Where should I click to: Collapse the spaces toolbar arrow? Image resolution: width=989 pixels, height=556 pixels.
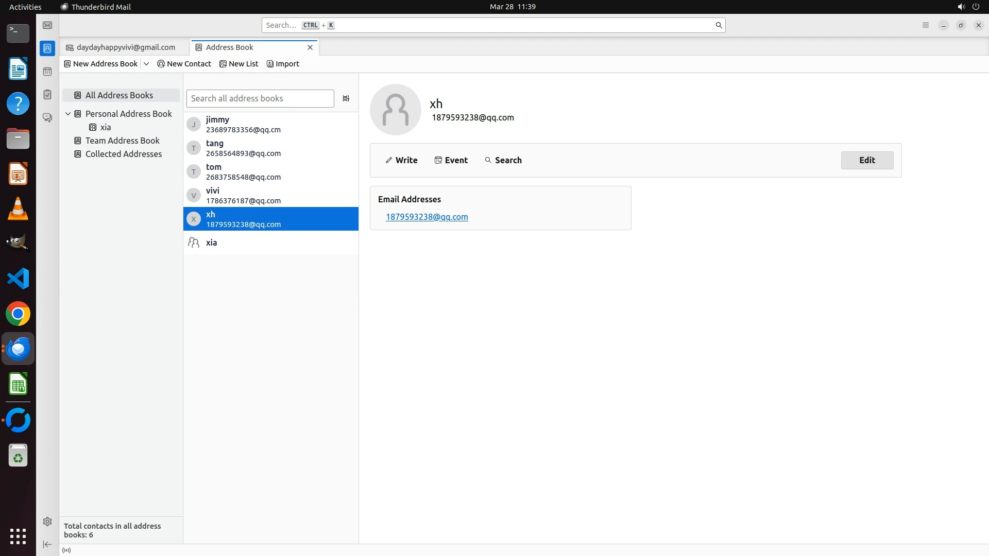pos(47,544)
